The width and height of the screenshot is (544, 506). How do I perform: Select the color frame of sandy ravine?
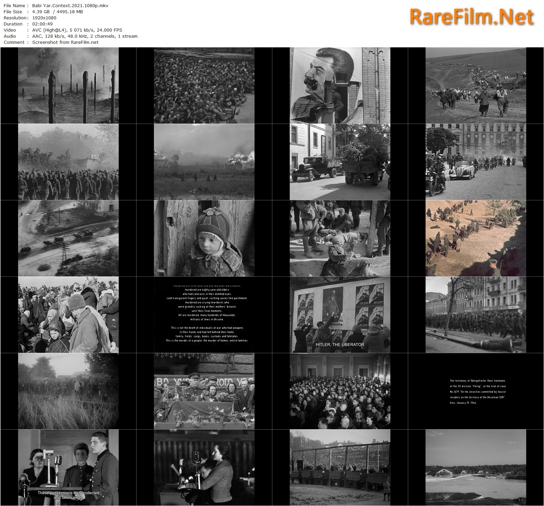point(476,238)
